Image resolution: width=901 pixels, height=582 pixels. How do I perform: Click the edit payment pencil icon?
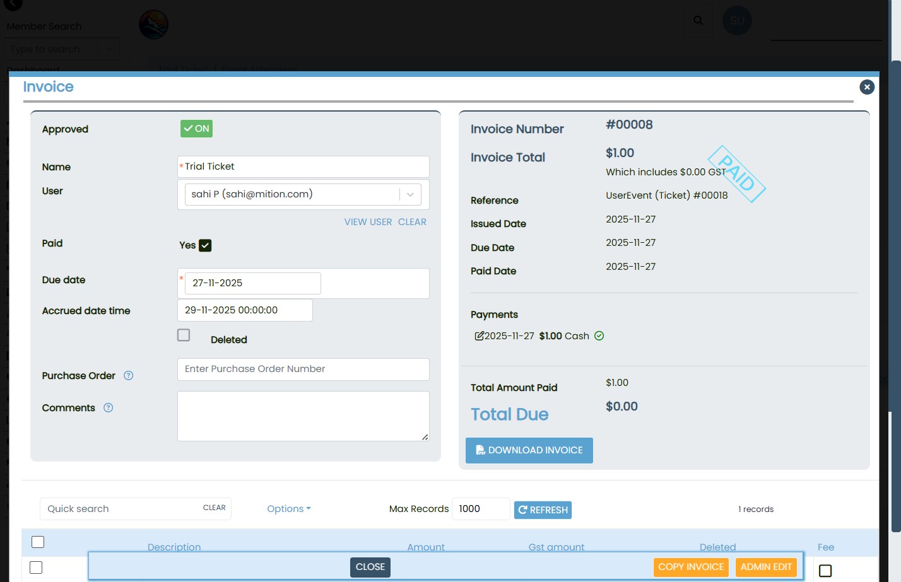click(x=479, y=336)
